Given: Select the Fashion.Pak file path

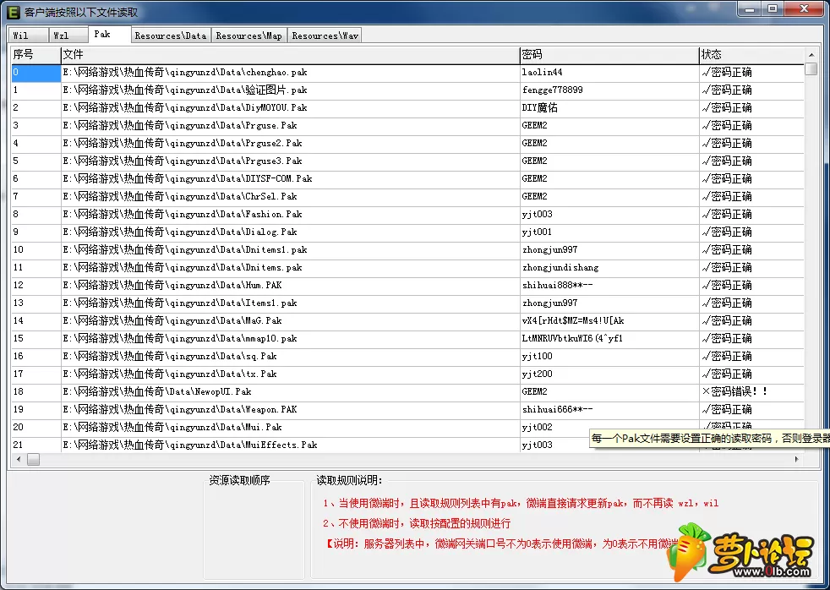Looking at the screenshot, I should point(183,215).
